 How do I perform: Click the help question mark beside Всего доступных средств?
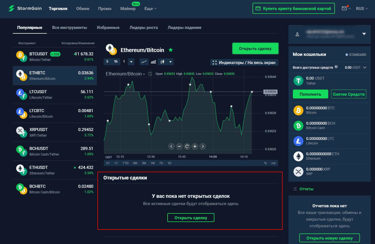[x=336, y=67]
